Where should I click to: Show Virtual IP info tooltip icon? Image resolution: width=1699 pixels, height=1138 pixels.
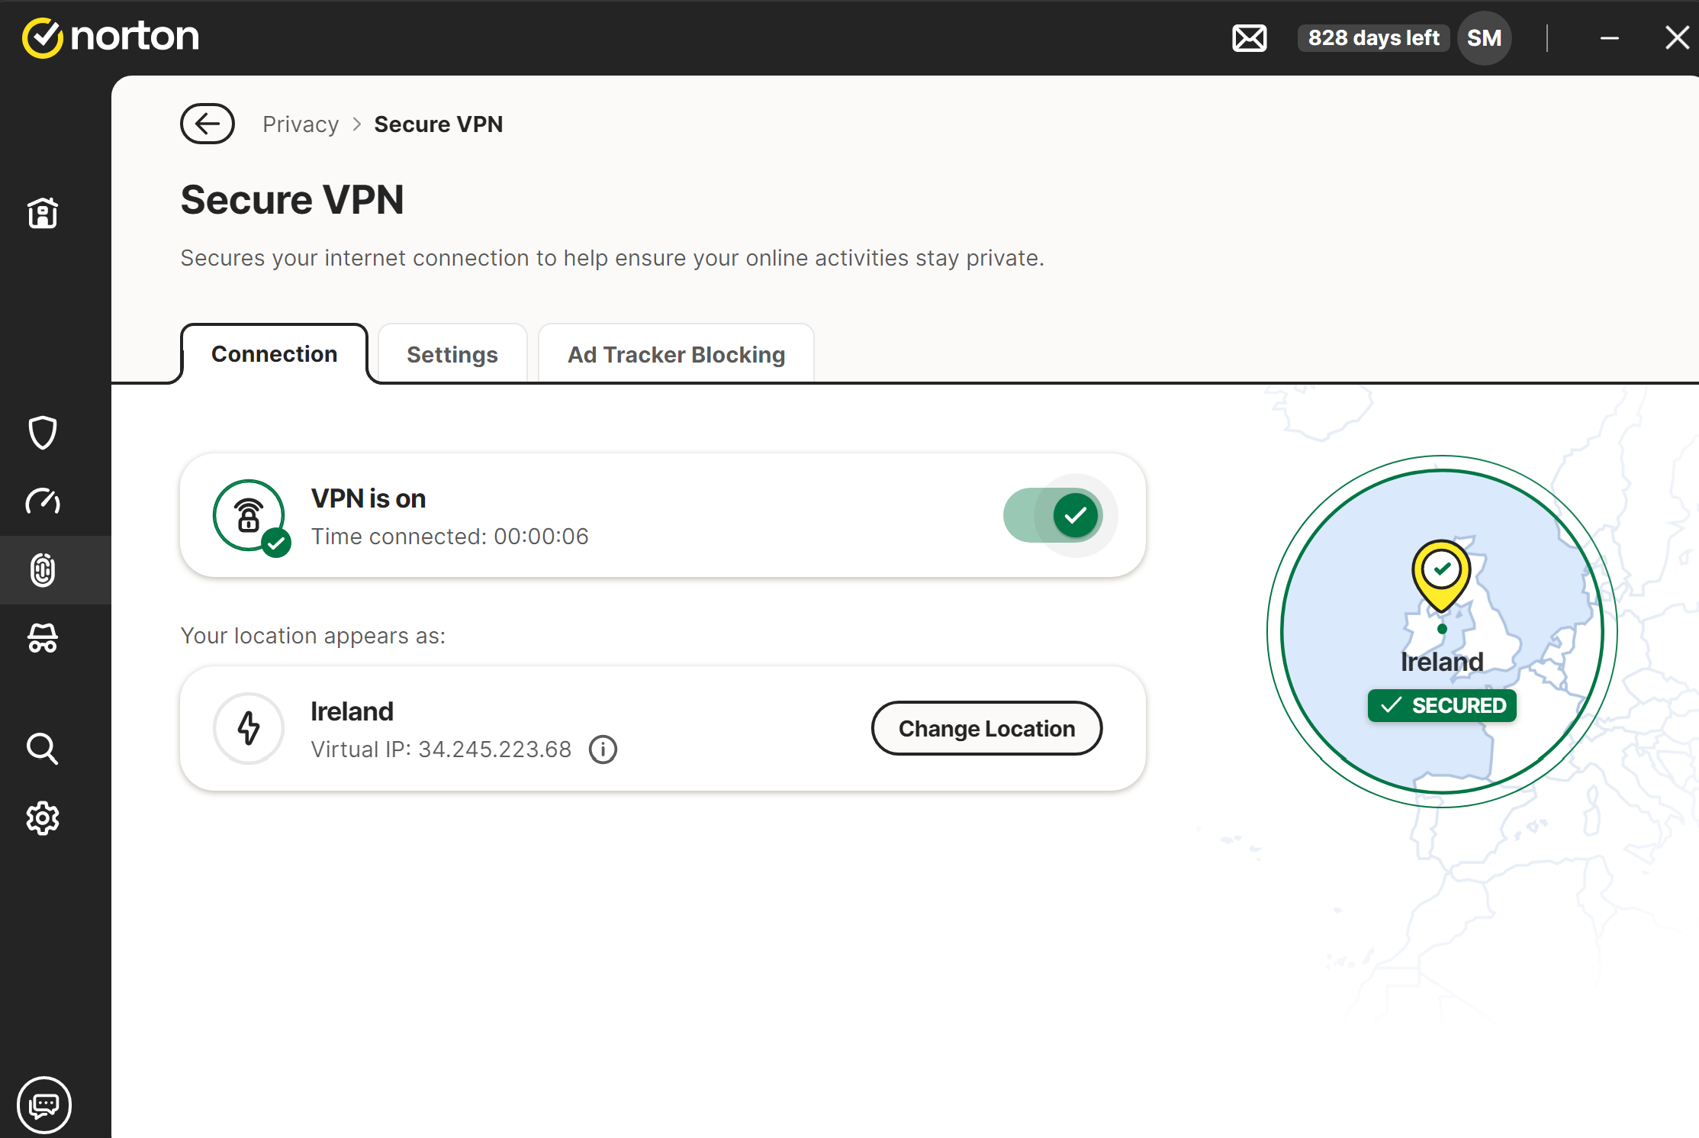(603, 750)
